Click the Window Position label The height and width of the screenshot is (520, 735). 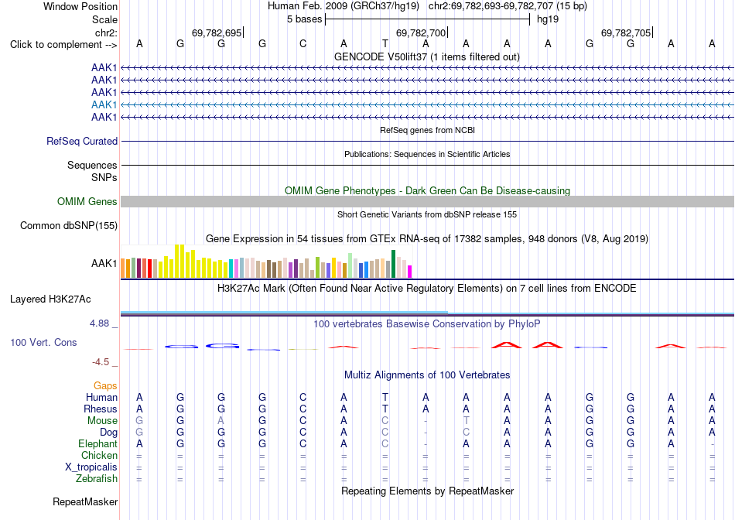[x=80, y=6]
